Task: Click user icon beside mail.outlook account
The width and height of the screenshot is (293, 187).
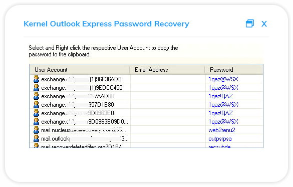Action: tap(36, 139)
